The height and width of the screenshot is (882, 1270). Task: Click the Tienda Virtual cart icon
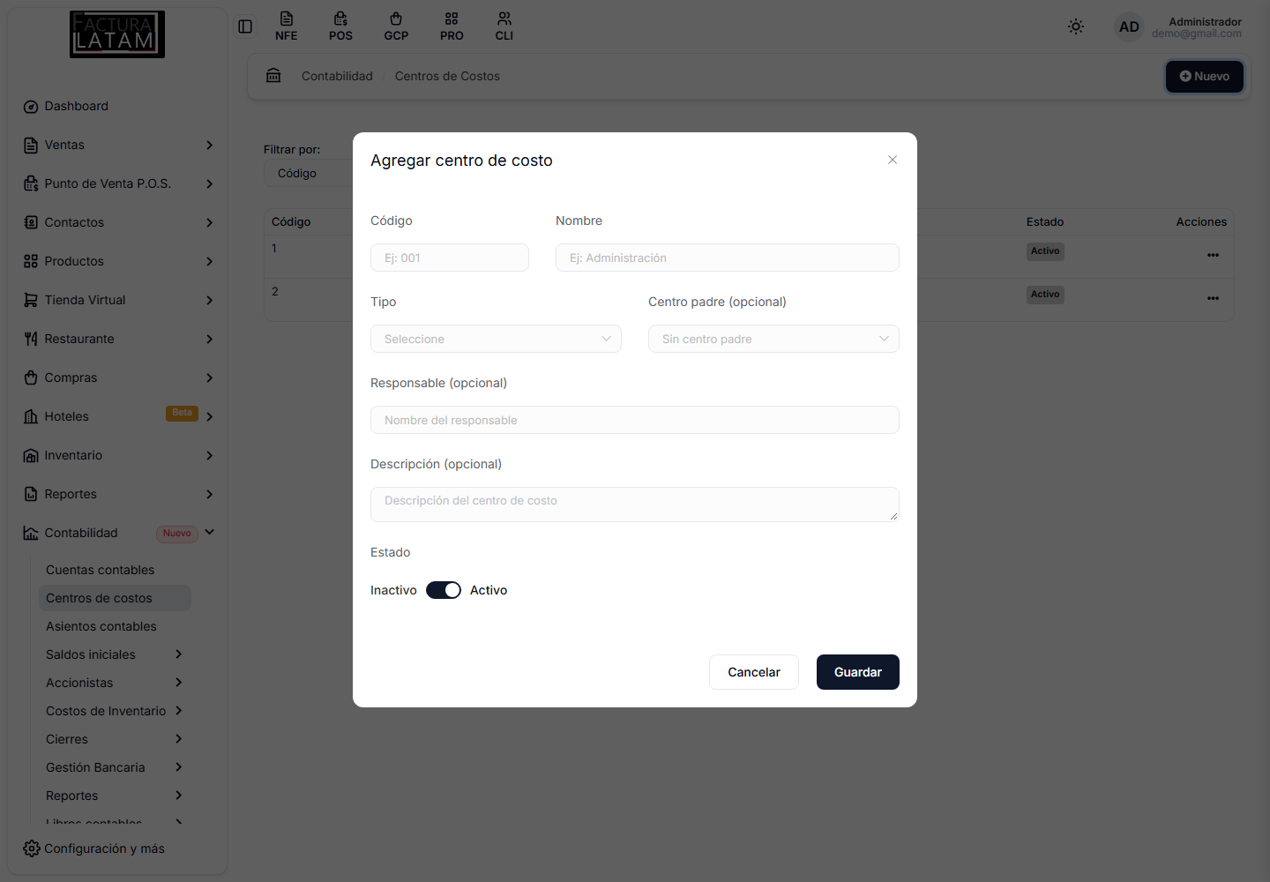[31, 300]
